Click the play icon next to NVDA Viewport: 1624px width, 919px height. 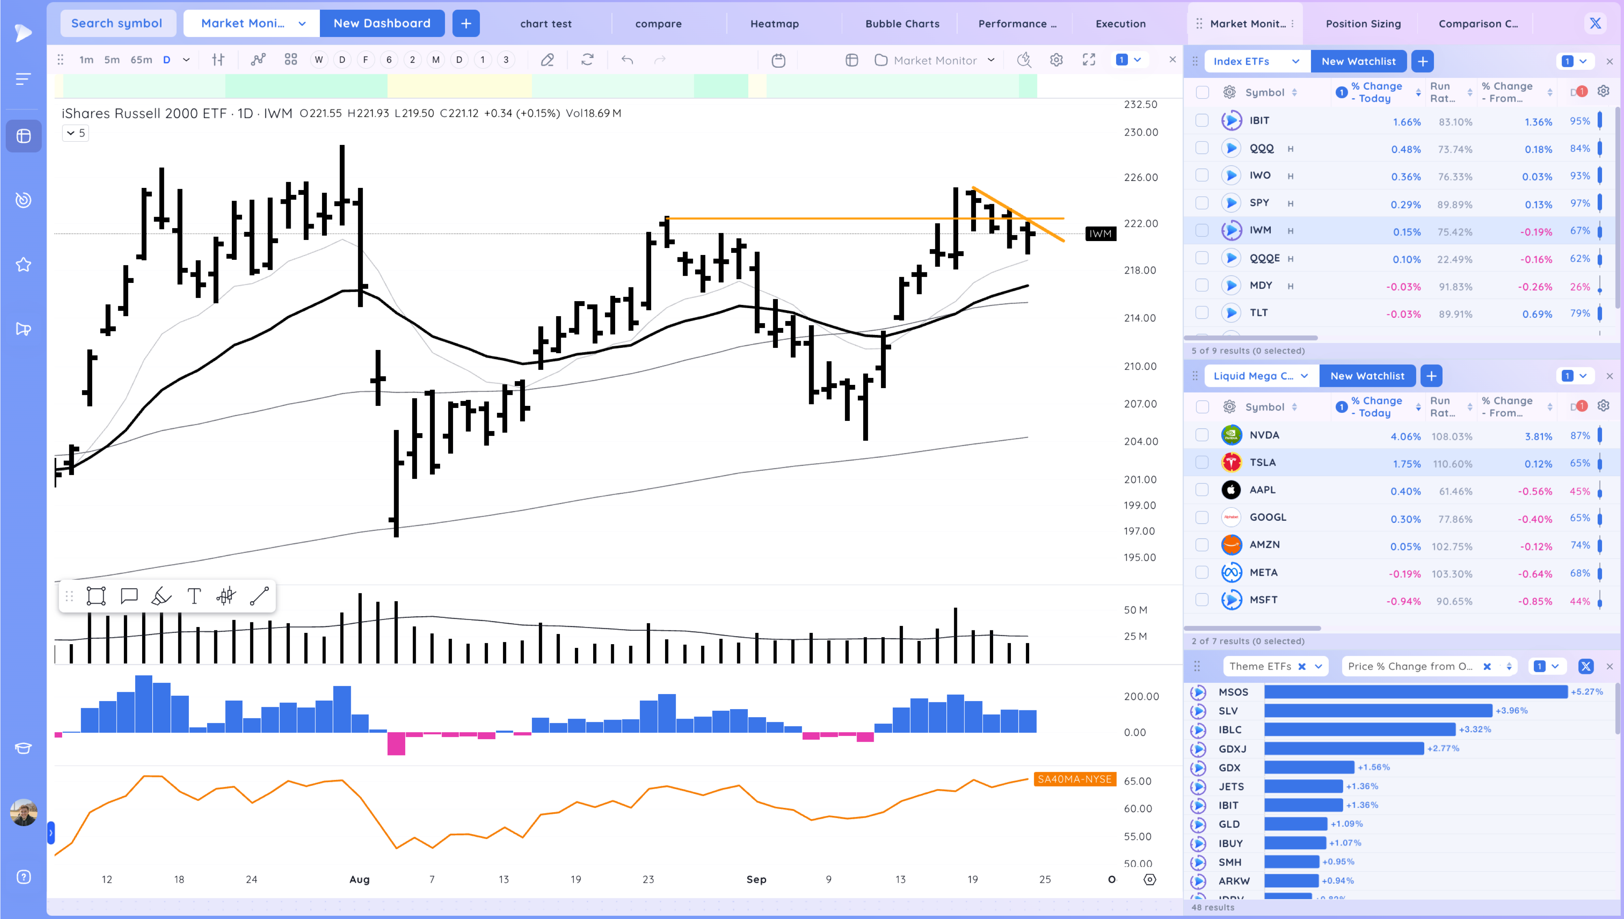[x=1231, y=435]
